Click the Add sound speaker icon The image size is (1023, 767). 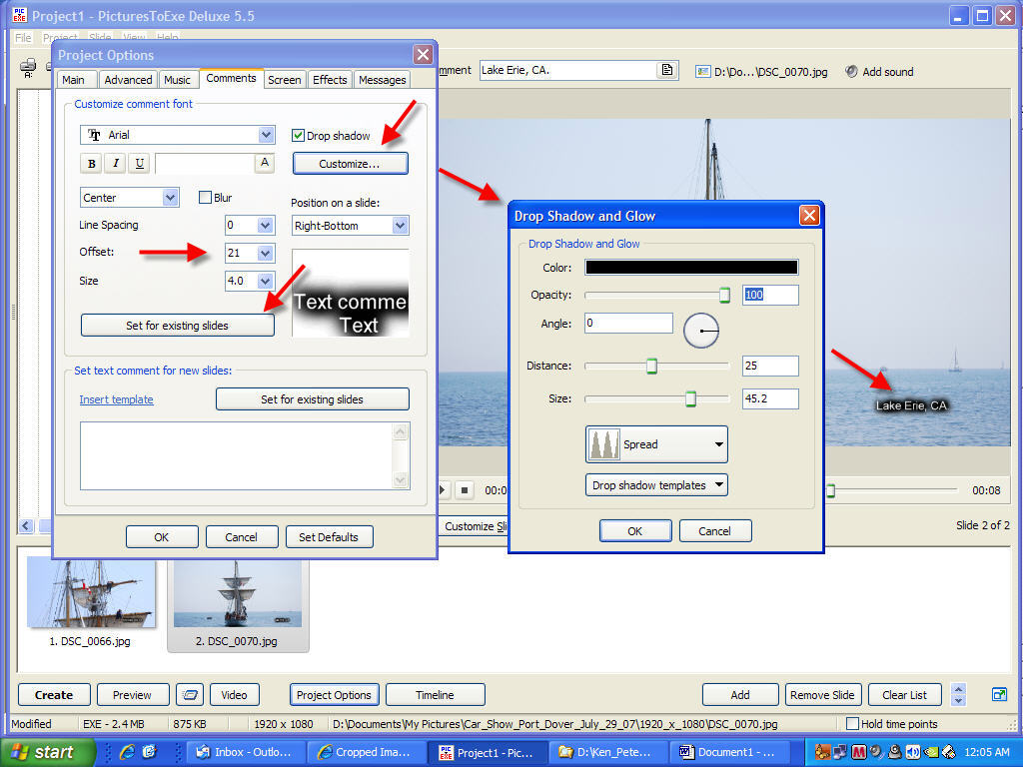point(851,71)
